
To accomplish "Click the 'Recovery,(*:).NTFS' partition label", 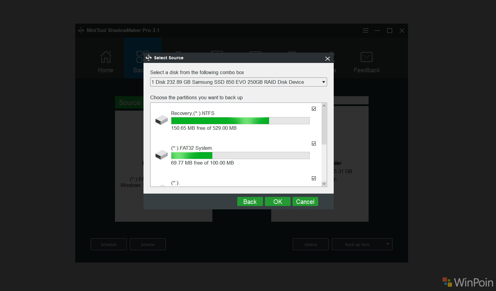I will (x=193, y=113).
